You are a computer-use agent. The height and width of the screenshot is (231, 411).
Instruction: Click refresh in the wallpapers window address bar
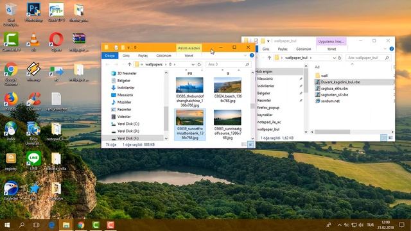199,64
